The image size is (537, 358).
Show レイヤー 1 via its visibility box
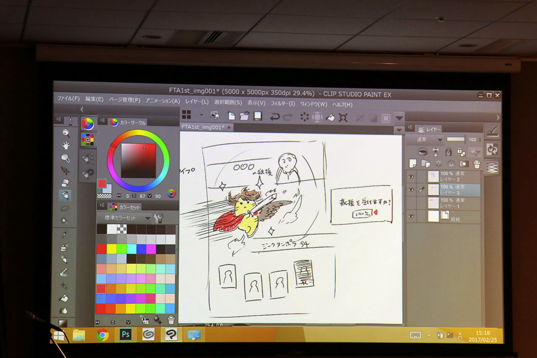pyautogui.click(x=411, y=203)
